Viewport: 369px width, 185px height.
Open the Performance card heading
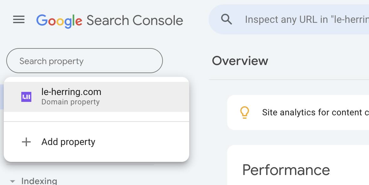coord(286,170)
